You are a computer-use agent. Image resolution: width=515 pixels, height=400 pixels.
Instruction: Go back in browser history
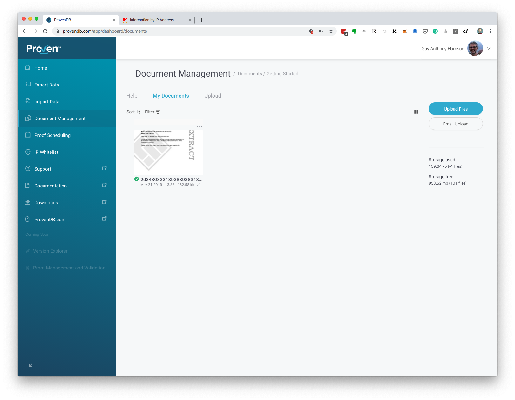coord(25,31)
